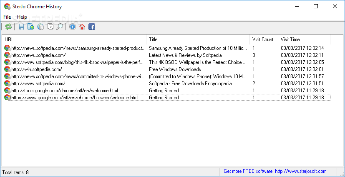This screenshot has height=177, width=345.
Task: Save history using the floppy disk icon
Action: [21, 27]
